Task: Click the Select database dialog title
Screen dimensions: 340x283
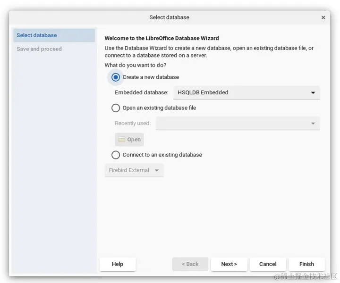Action: [x=169, y=17]
